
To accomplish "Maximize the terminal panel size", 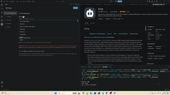I will [x=166, y=67].
